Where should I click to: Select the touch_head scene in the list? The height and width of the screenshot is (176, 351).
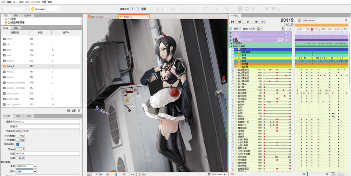[x=41, y=99]
